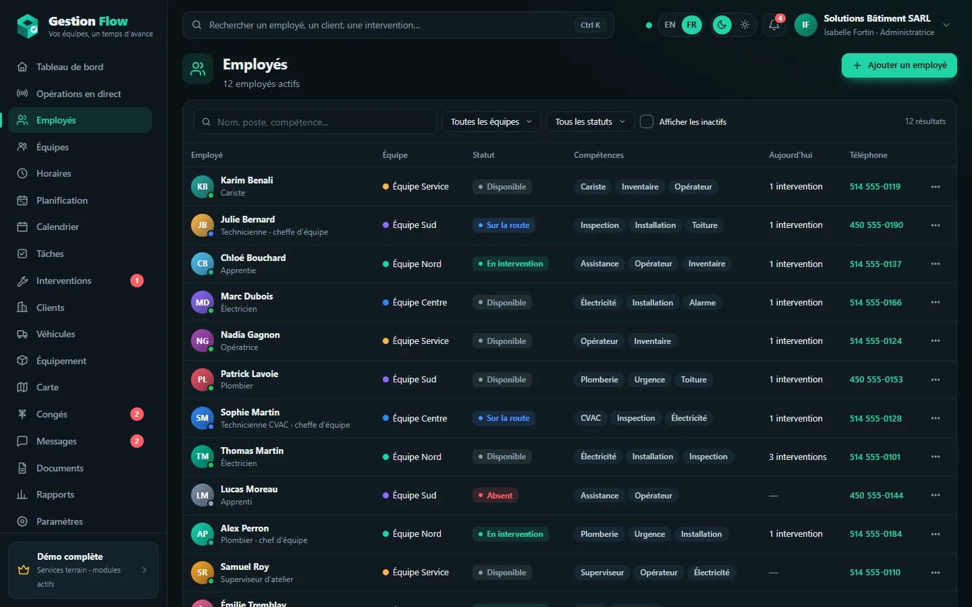Open Tableau de bord in sidebar
This screenshot has height=607, width=972.
[80, 67]
